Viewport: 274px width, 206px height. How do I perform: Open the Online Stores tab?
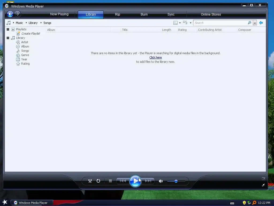tap(211, 14)
